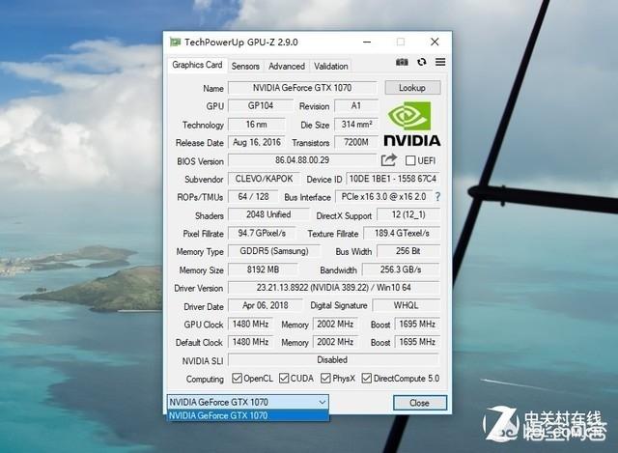The image size is (618, 453).
Task: Collapse the GPU selection dropdown arrow
Action: coord(322,402)
